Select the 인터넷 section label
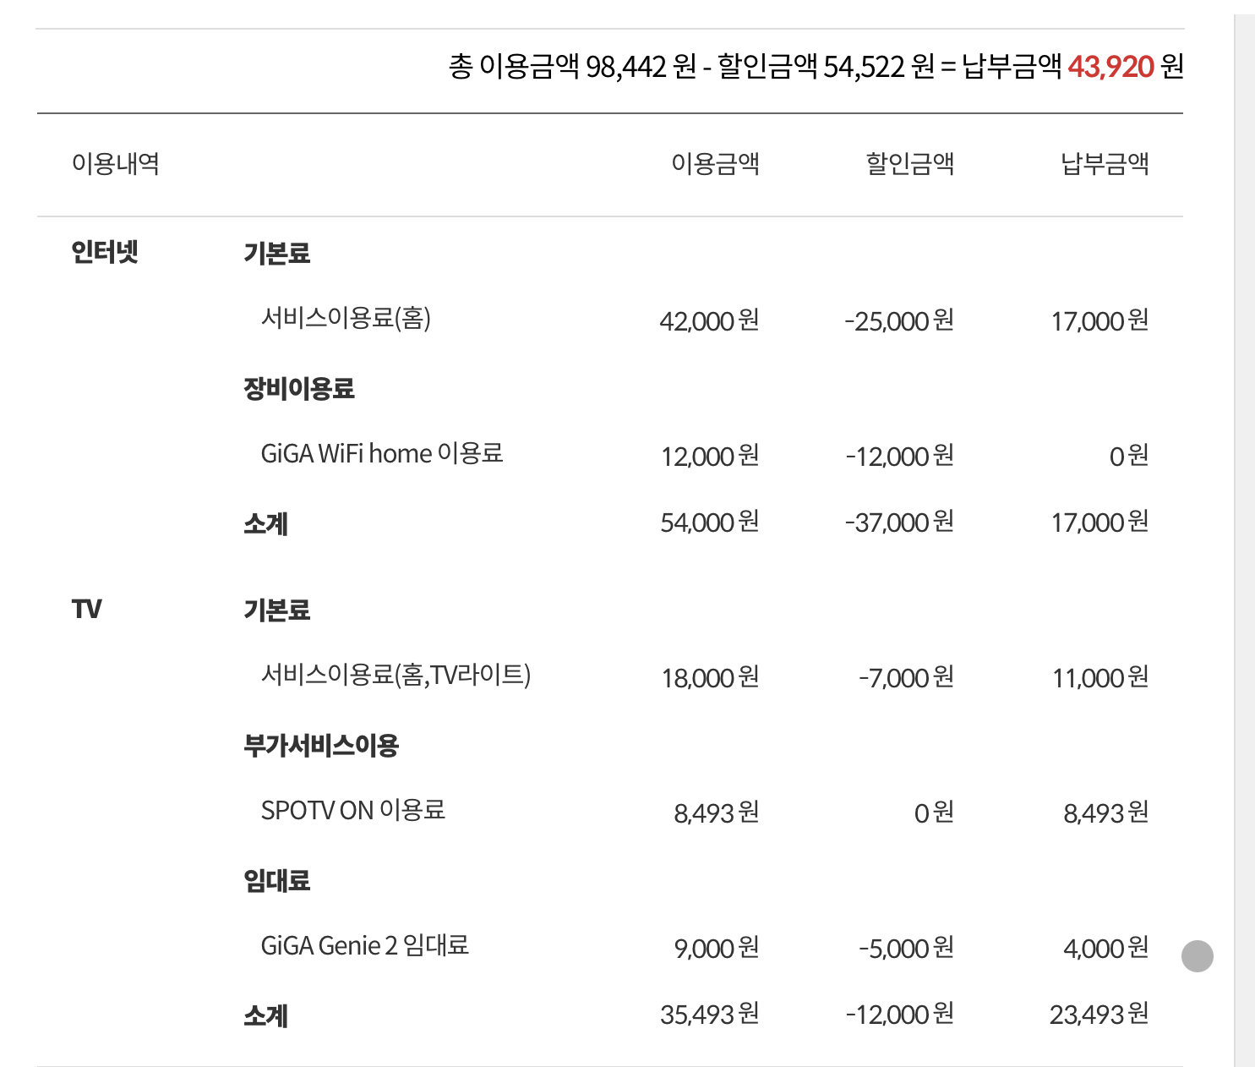1255x1067 pixels. [105, 252]
